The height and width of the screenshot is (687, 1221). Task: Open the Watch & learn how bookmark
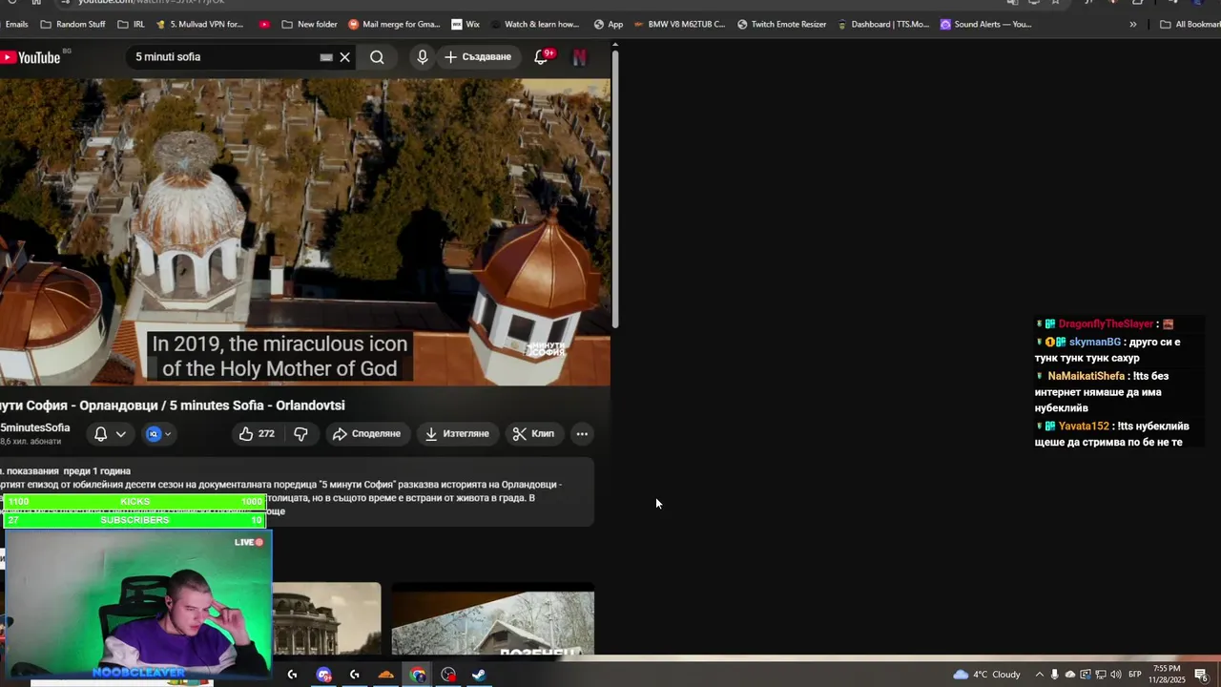click(534, 25)
